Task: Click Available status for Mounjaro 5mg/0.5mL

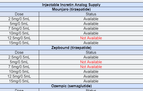Action: (x=91, y=24)
